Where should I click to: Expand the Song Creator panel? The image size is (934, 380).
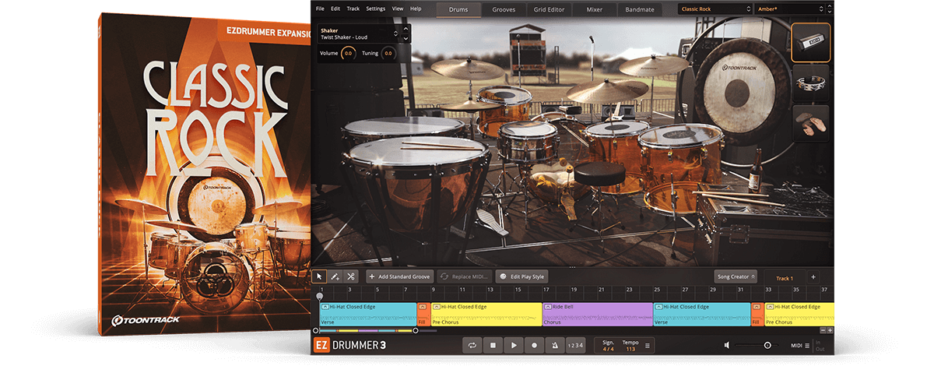tap(735, 276)
